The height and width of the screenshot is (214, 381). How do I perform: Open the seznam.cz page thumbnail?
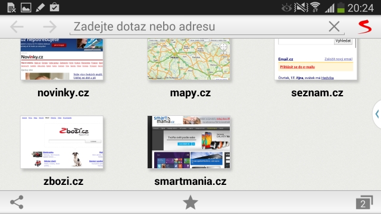(x=316, y=59)
